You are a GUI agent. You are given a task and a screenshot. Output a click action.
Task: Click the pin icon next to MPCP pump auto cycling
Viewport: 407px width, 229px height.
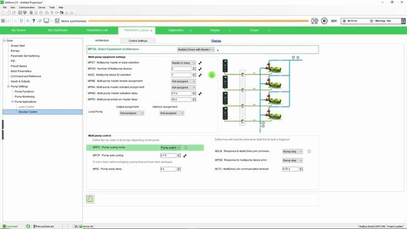(185, 156)
